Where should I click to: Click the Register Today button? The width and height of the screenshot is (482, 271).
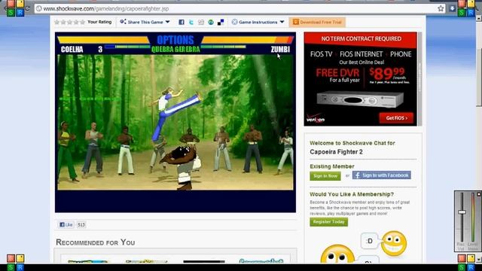click(328, 222)
